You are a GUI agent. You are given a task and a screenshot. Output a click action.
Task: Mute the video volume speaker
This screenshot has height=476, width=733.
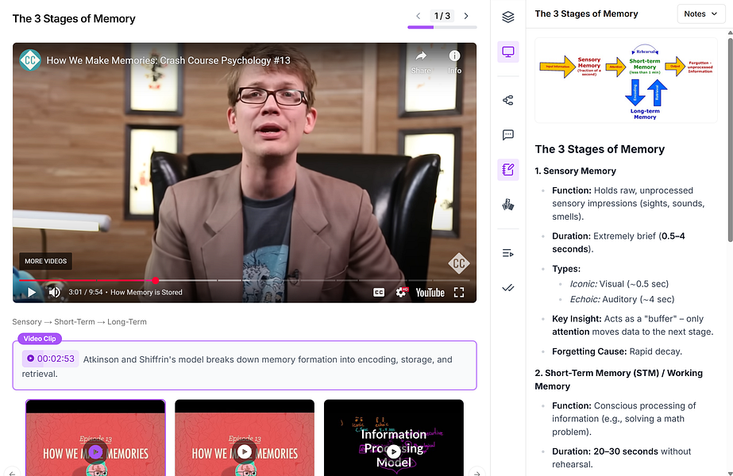(54, 293)
